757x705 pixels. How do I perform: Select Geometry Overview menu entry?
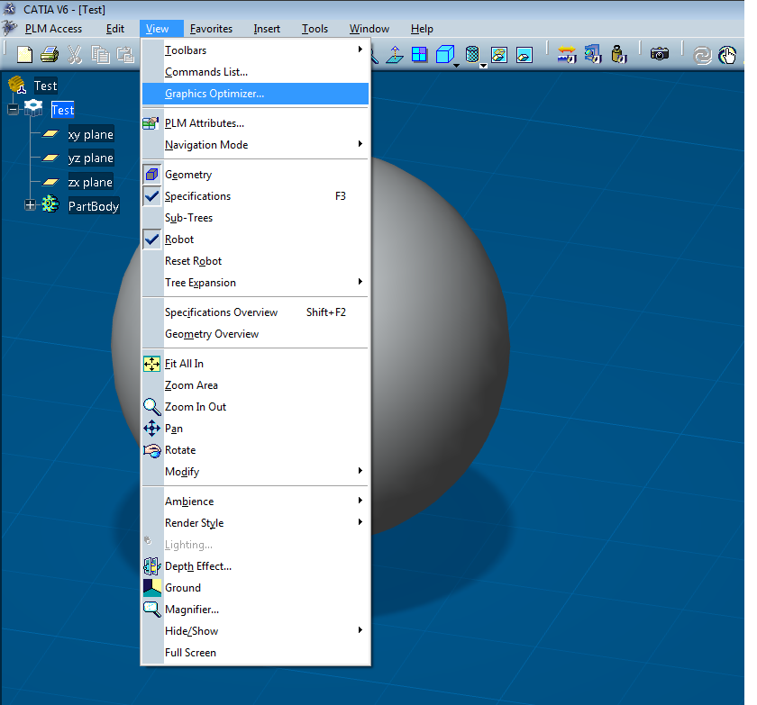(x=255, y=334)
